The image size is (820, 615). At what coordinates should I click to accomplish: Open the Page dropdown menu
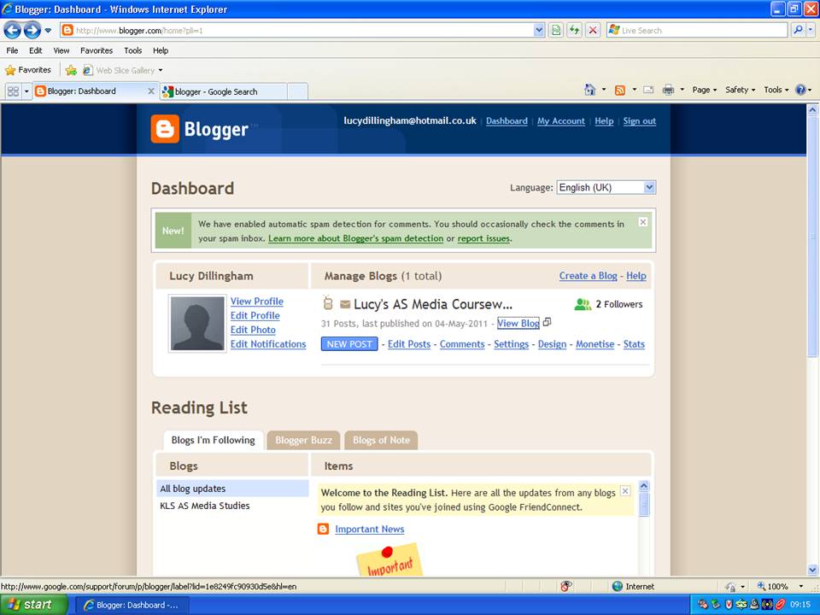click(704, 90)
